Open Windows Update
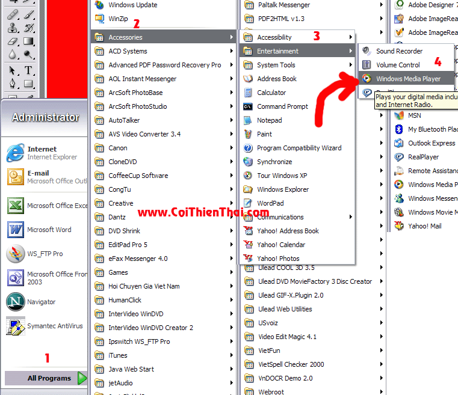Image resolution: width=458 pixels, height=395 pixels. coord(163,5)
